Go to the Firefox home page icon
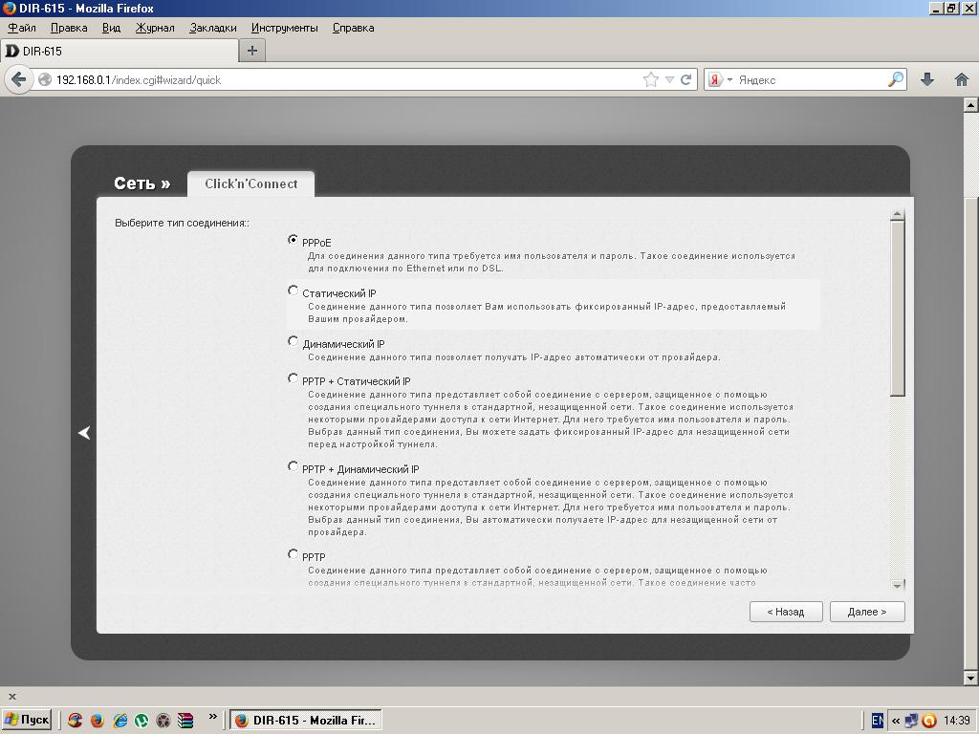The width and height of the screenshot is (979, 734). pyautogui.click(x=962, y=79)
